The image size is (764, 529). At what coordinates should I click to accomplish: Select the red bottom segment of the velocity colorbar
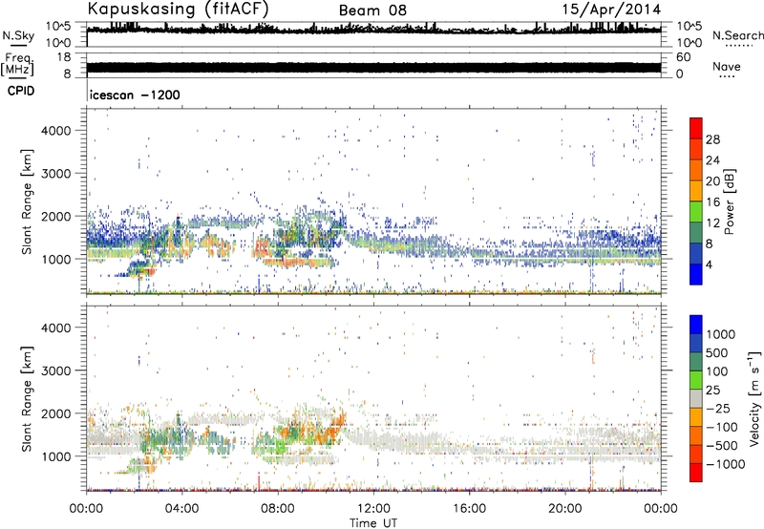click(x=696, y=473)
